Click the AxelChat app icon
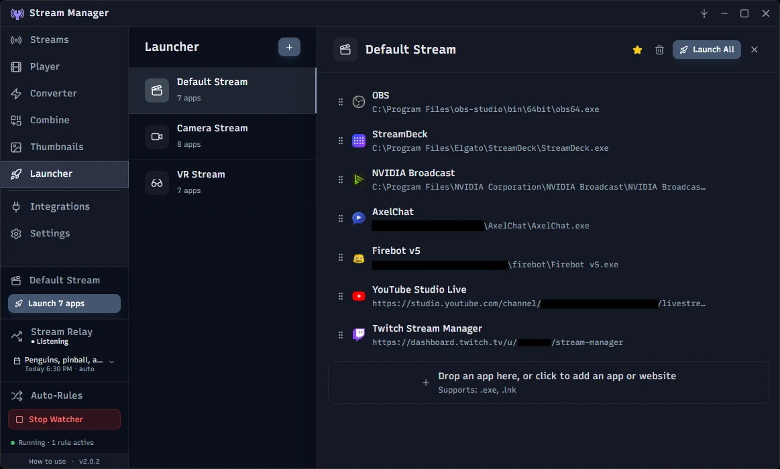 (x=359, y=218)
